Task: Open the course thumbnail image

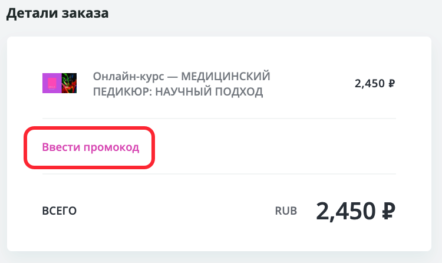Action: pyautogui.click(x=60, y=83)
